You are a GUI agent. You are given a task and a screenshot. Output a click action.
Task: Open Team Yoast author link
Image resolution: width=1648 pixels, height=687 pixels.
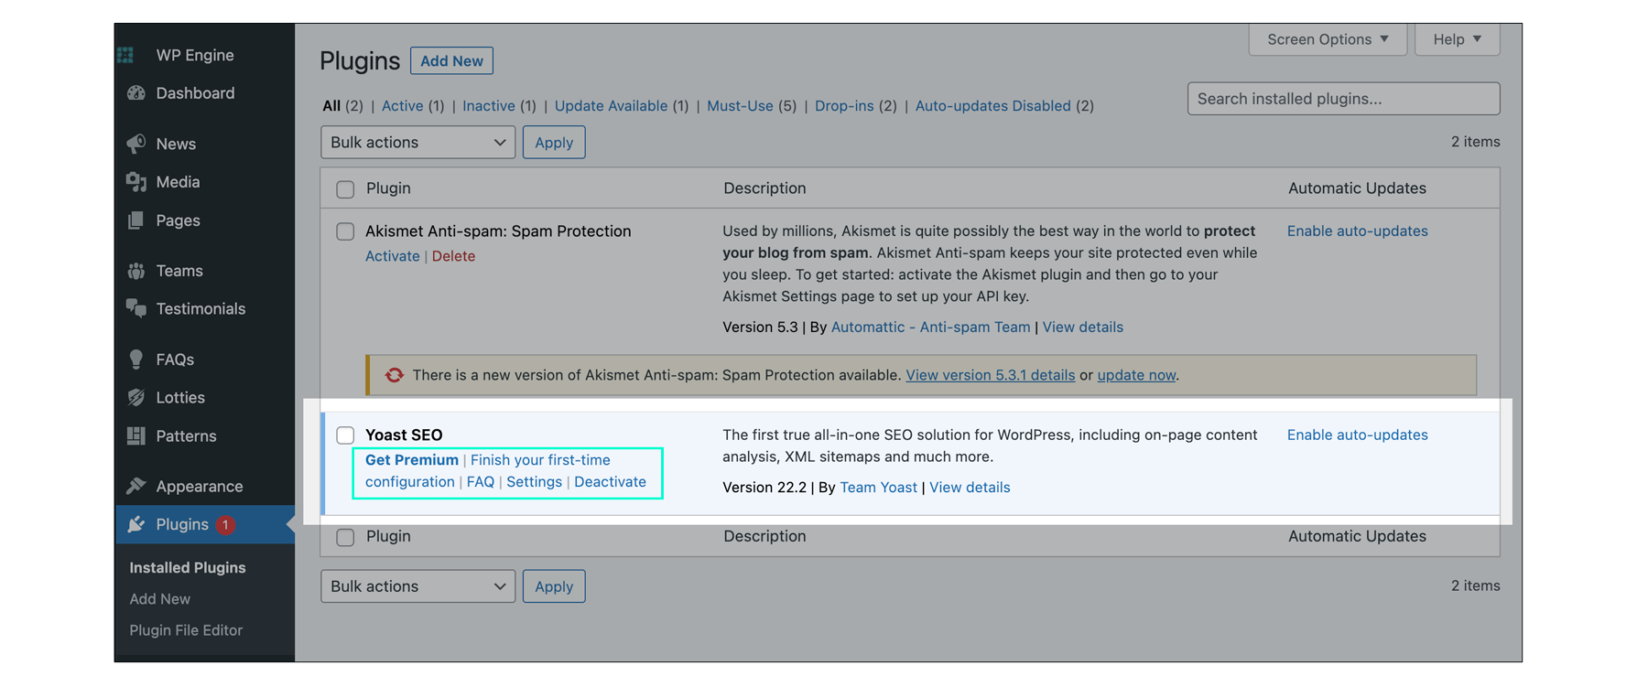coord(878,488)
